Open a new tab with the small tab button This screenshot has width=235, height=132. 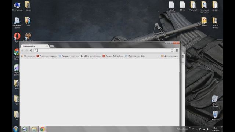click(x=52, y=46)
